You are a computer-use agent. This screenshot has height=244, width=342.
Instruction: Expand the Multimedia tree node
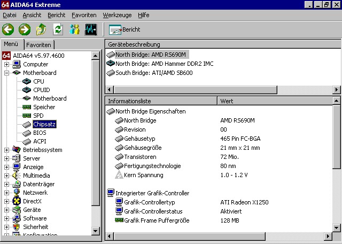(x=6, y=176)
